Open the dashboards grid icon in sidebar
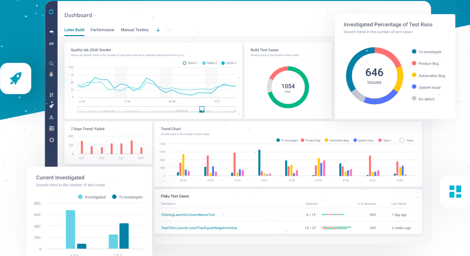The width and height of the screenshot is (470, 256). (x=52, y=95)
